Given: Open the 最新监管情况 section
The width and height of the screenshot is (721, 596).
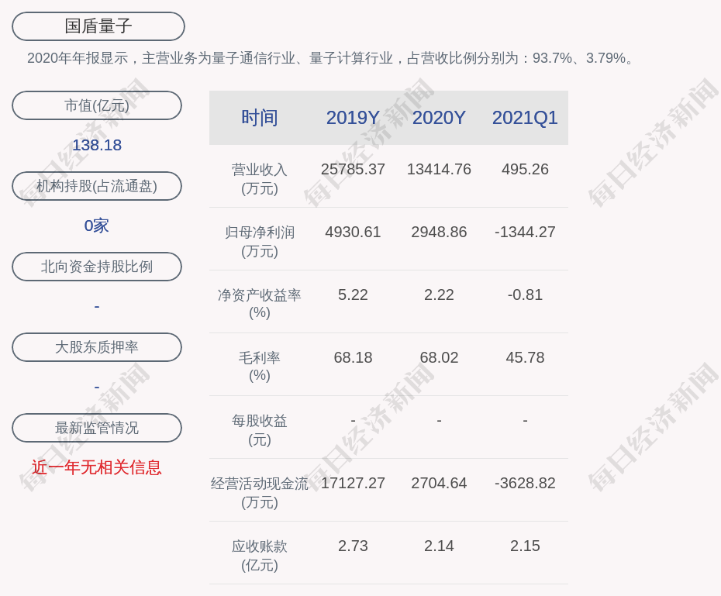Looking at the screenshot, I should point(96,428).
